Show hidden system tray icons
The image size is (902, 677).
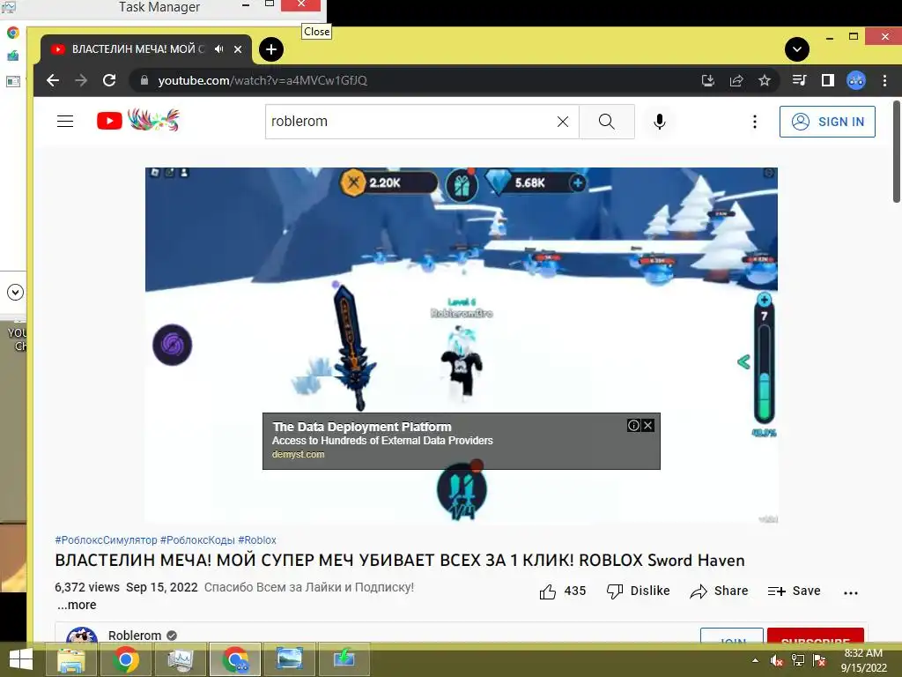pyautogui.click(x=755, y=660)
